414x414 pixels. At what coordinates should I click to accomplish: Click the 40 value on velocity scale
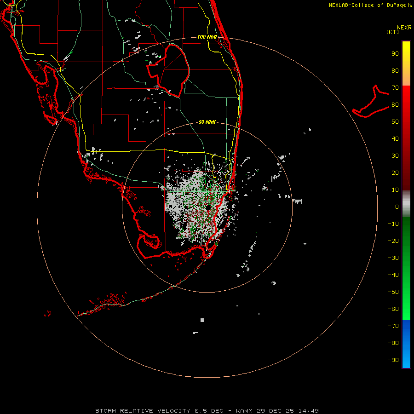pos(395,138)
